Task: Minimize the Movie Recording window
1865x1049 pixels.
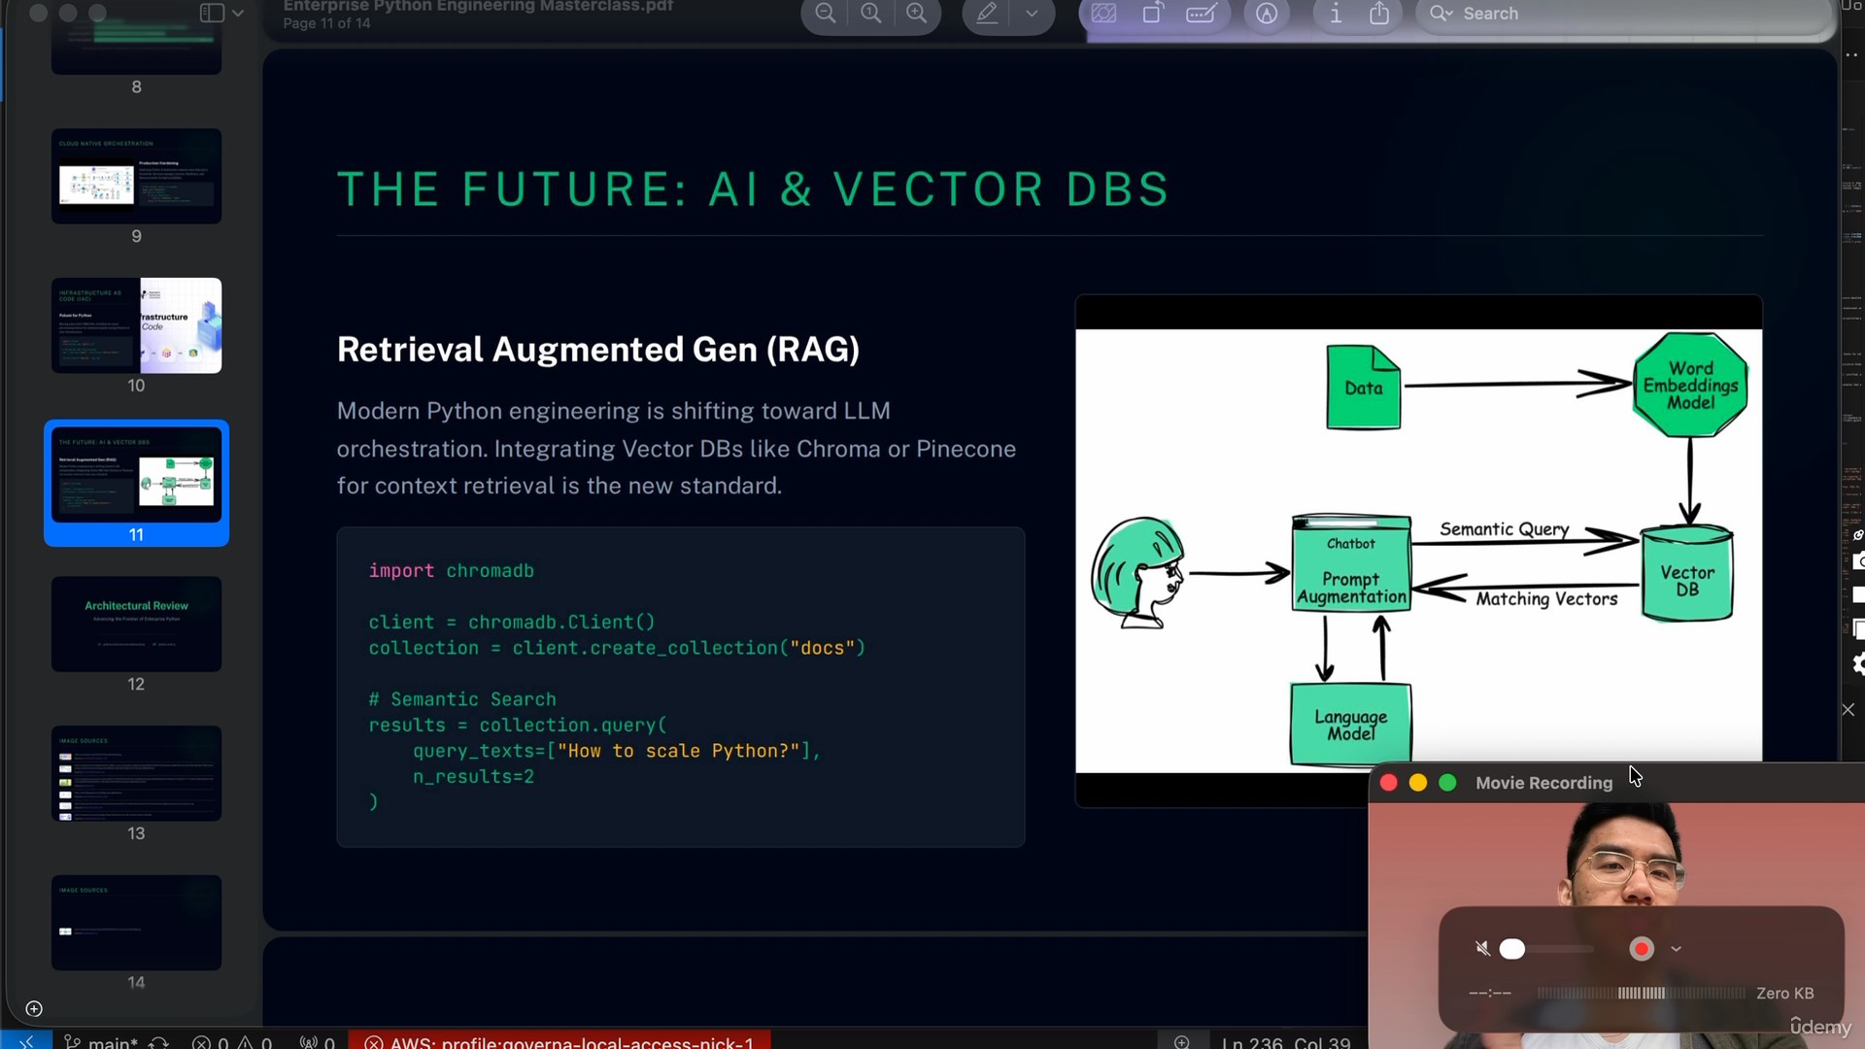Action: coord(1418,783)
